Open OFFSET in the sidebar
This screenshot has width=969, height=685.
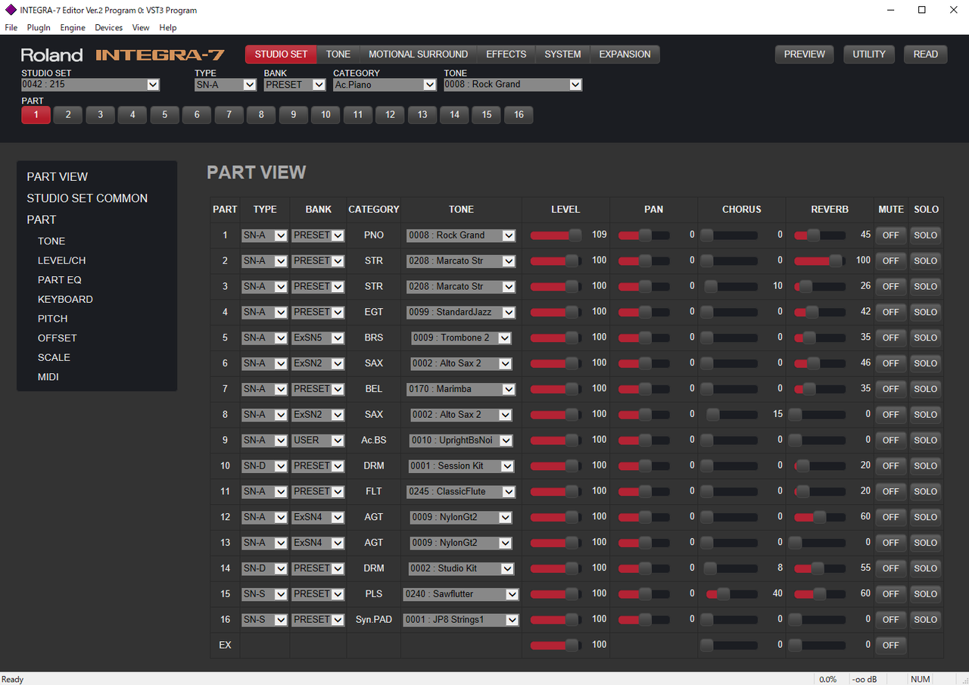[x=58, y=338]
